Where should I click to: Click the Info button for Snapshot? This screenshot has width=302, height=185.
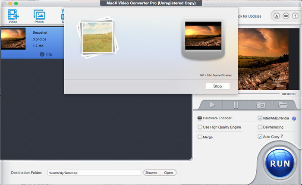point(46,54)
